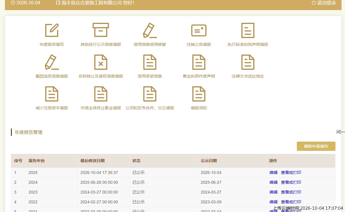
Task: Open the 名称转让及授权信息填报 icon
Action: pyautogui.click(x=101, y=62)
